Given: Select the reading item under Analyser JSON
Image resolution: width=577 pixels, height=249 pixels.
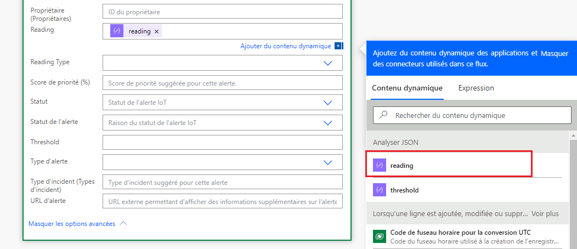Looking at the screenshot, I should pyautogui.click(x=467, y=166).
